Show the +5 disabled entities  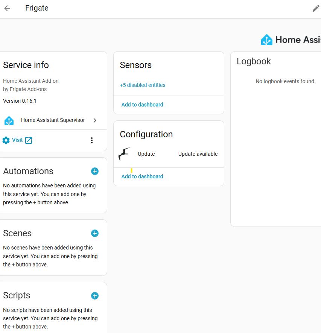(x=143, y=85)
